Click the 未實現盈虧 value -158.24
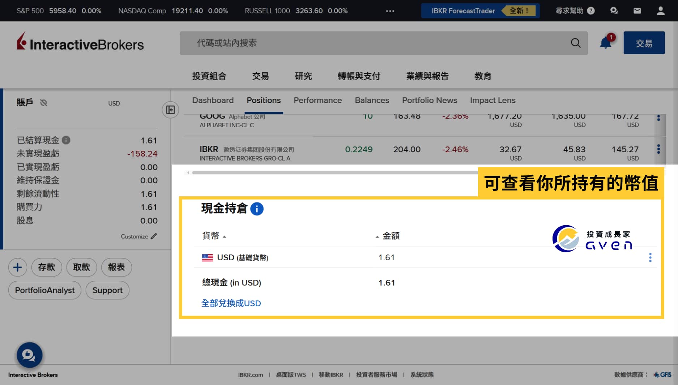The width and height of the screenshot is (678, 385). [x=142, y=154]
